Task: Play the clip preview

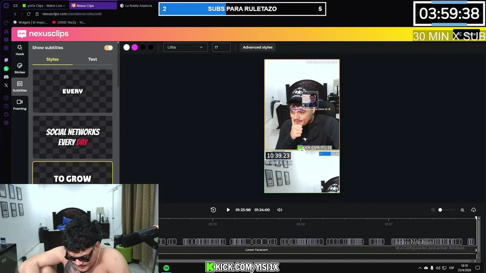Action: tap(228, 210)
